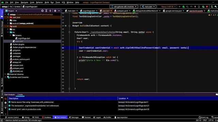The image size is (218, 122).
Task: Expand External Libraries node
Action: [x=5, y=74]
